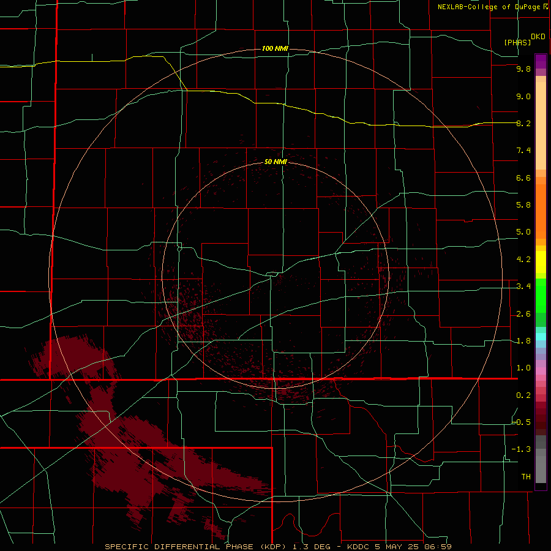Screen dimensions: 551x551
Task: Click the 50 NMI range ring label
Action: pos(275,162)
